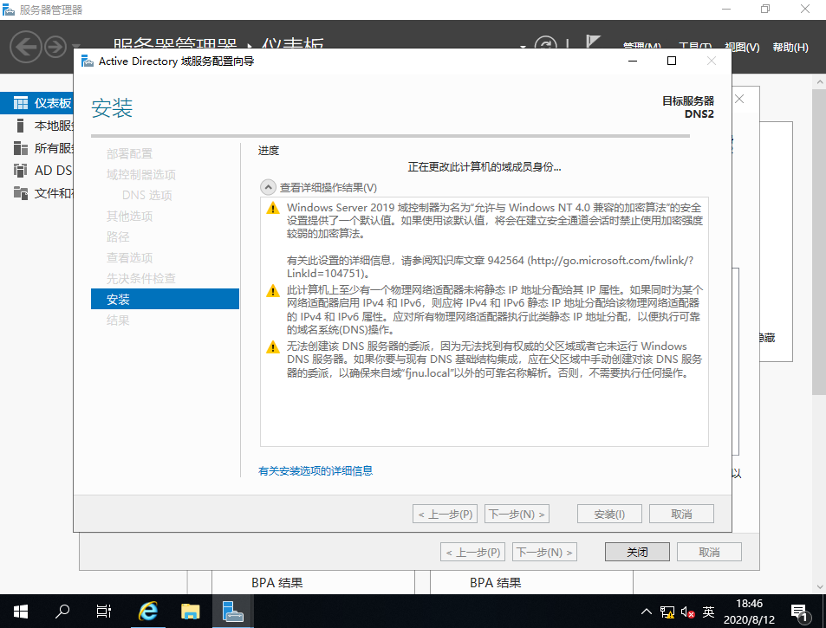Select DNS 选项 step
826x628 pixels.
147,195
